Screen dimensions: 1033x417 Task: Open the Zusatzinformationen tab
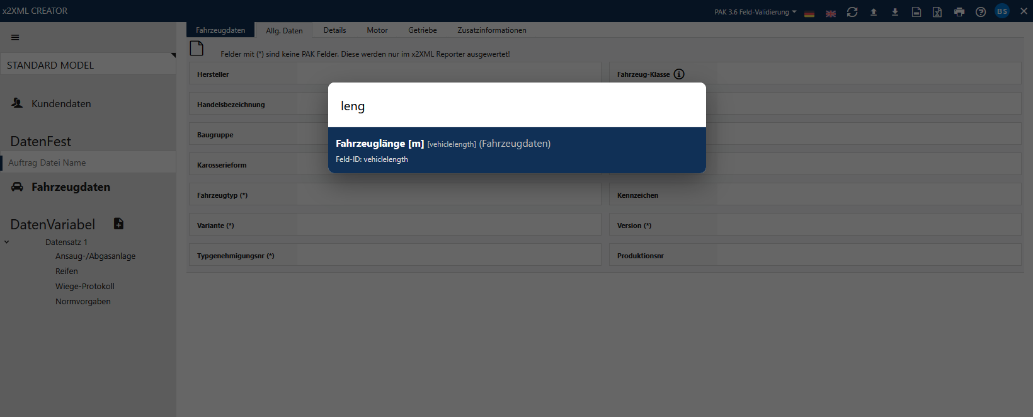[491, 30]
